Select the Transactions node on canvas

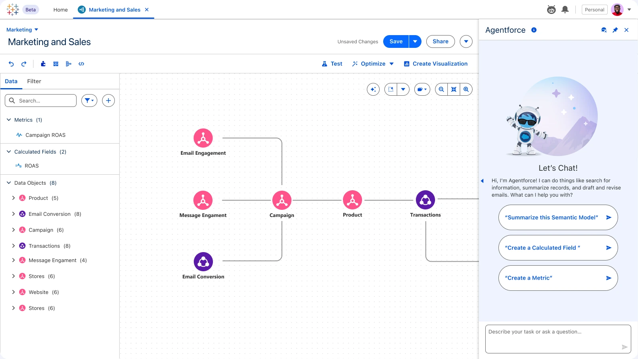pyautogui.click(x=425, y=200)
